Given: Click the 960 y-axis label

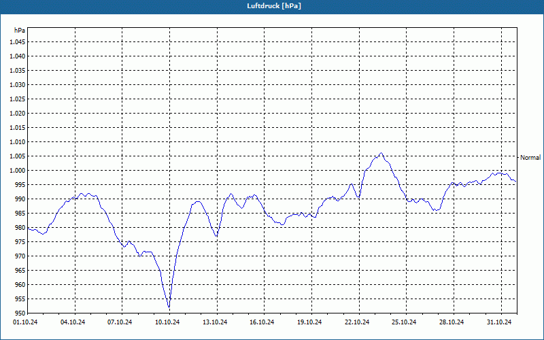Looking at the screenshot, I should 20,284.
